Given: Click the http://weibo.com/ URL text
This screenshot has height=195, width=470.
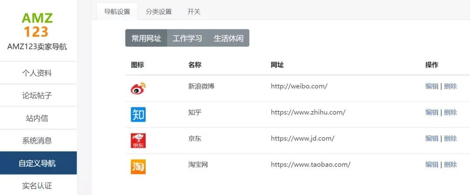Looking at the screenshot, I should coord(299,86).
